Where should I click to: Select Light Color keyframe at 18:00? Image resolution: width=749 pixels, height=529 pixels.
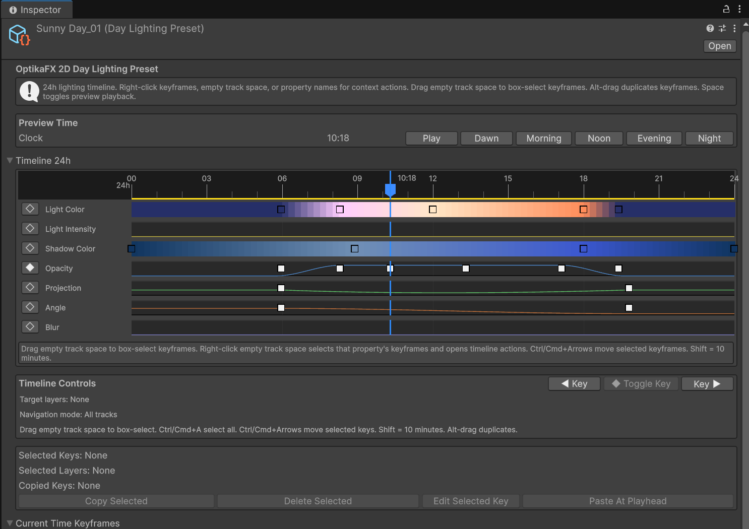coord(584,210)
